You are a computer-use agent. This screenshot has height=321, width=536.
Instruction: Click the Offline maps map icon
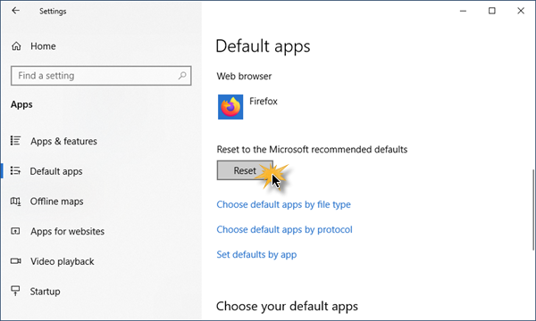click(x=15, y=202)
